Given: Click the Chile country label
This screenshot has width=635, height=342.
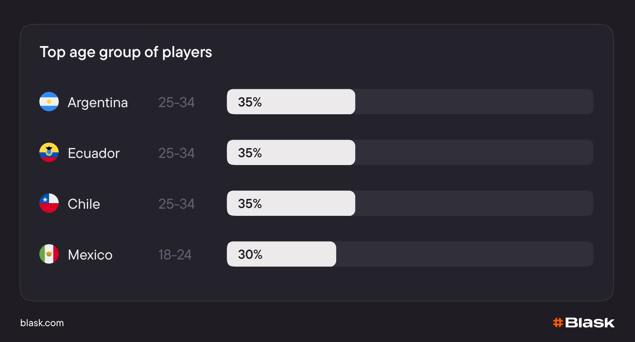Looking at the screenshot, I should click(x=84, y=204).
